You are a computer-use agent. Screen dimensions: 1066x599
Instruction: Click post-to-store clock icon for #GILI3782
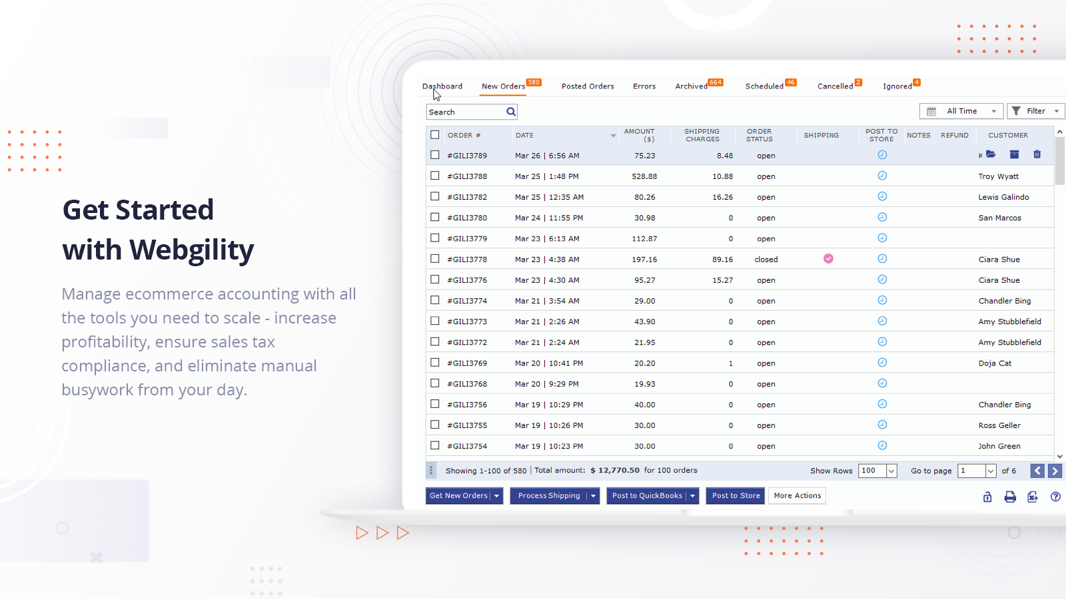[x=882, y=196]
